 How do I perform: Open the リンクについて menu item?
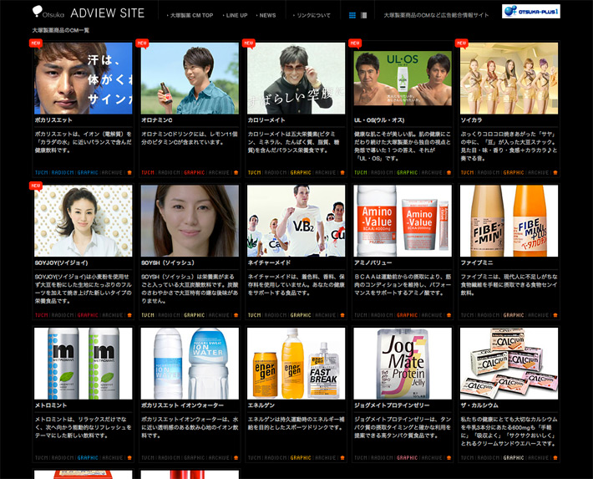click(x=312, y=16)
